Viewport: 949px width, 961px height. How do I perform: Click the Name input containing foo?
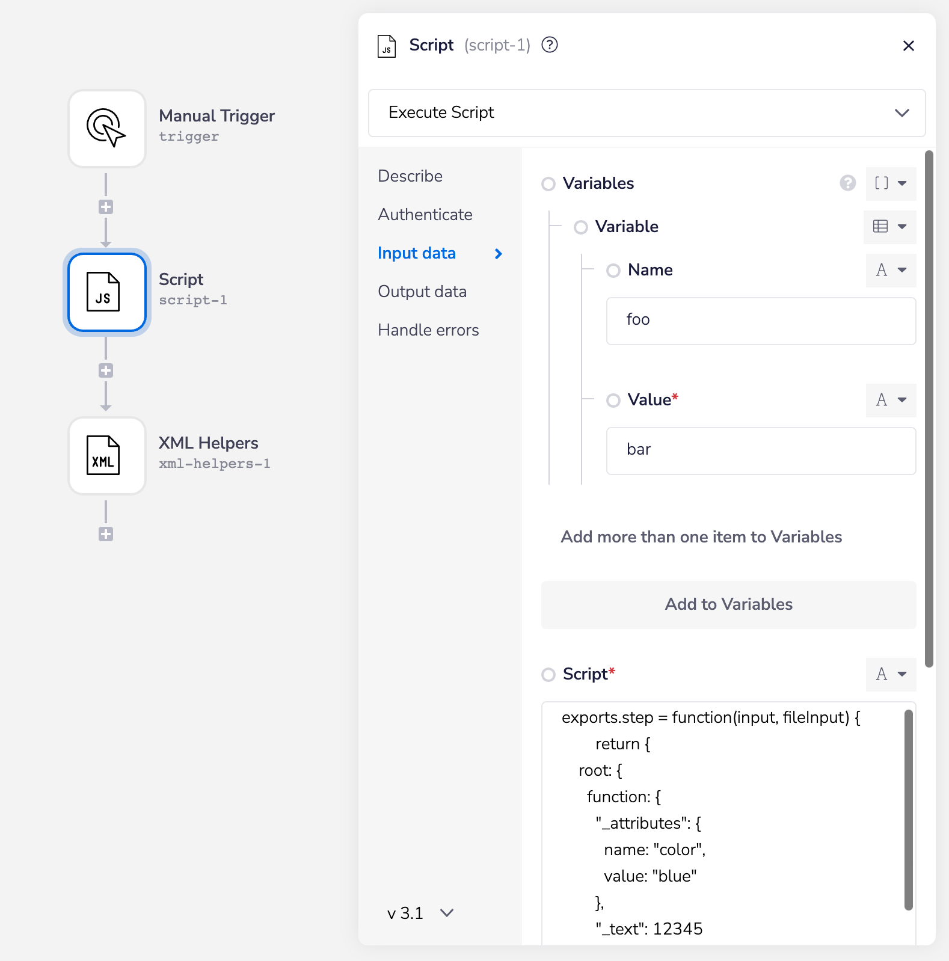(x=760, y=321)
